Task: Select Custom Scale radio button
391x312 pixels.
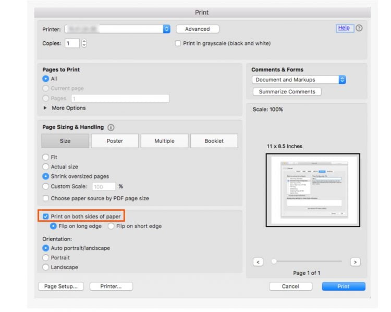Action: tap(45, 186)
